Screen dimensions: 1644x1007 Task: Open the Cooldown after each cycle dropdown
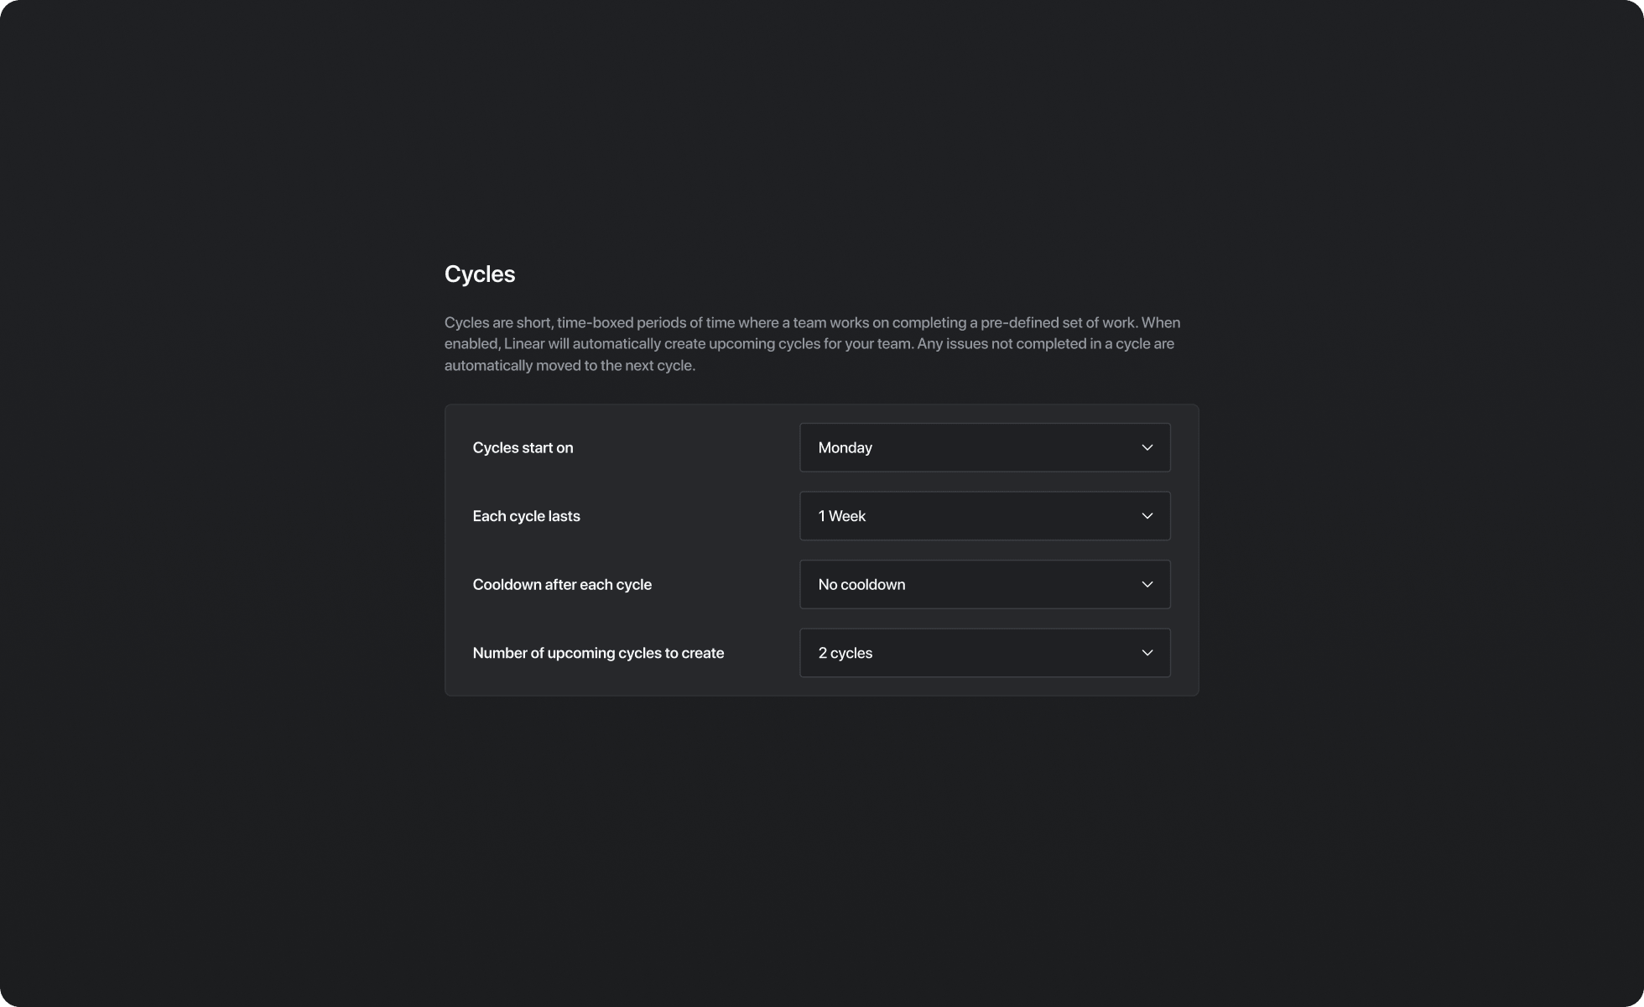click(x=984, y=584)
